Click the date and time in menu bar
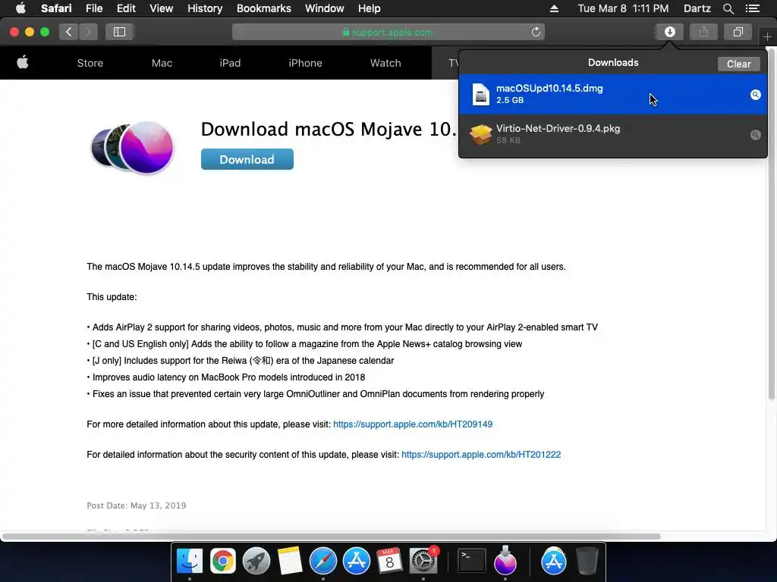777x582 pixels. (x=623, y=8)
